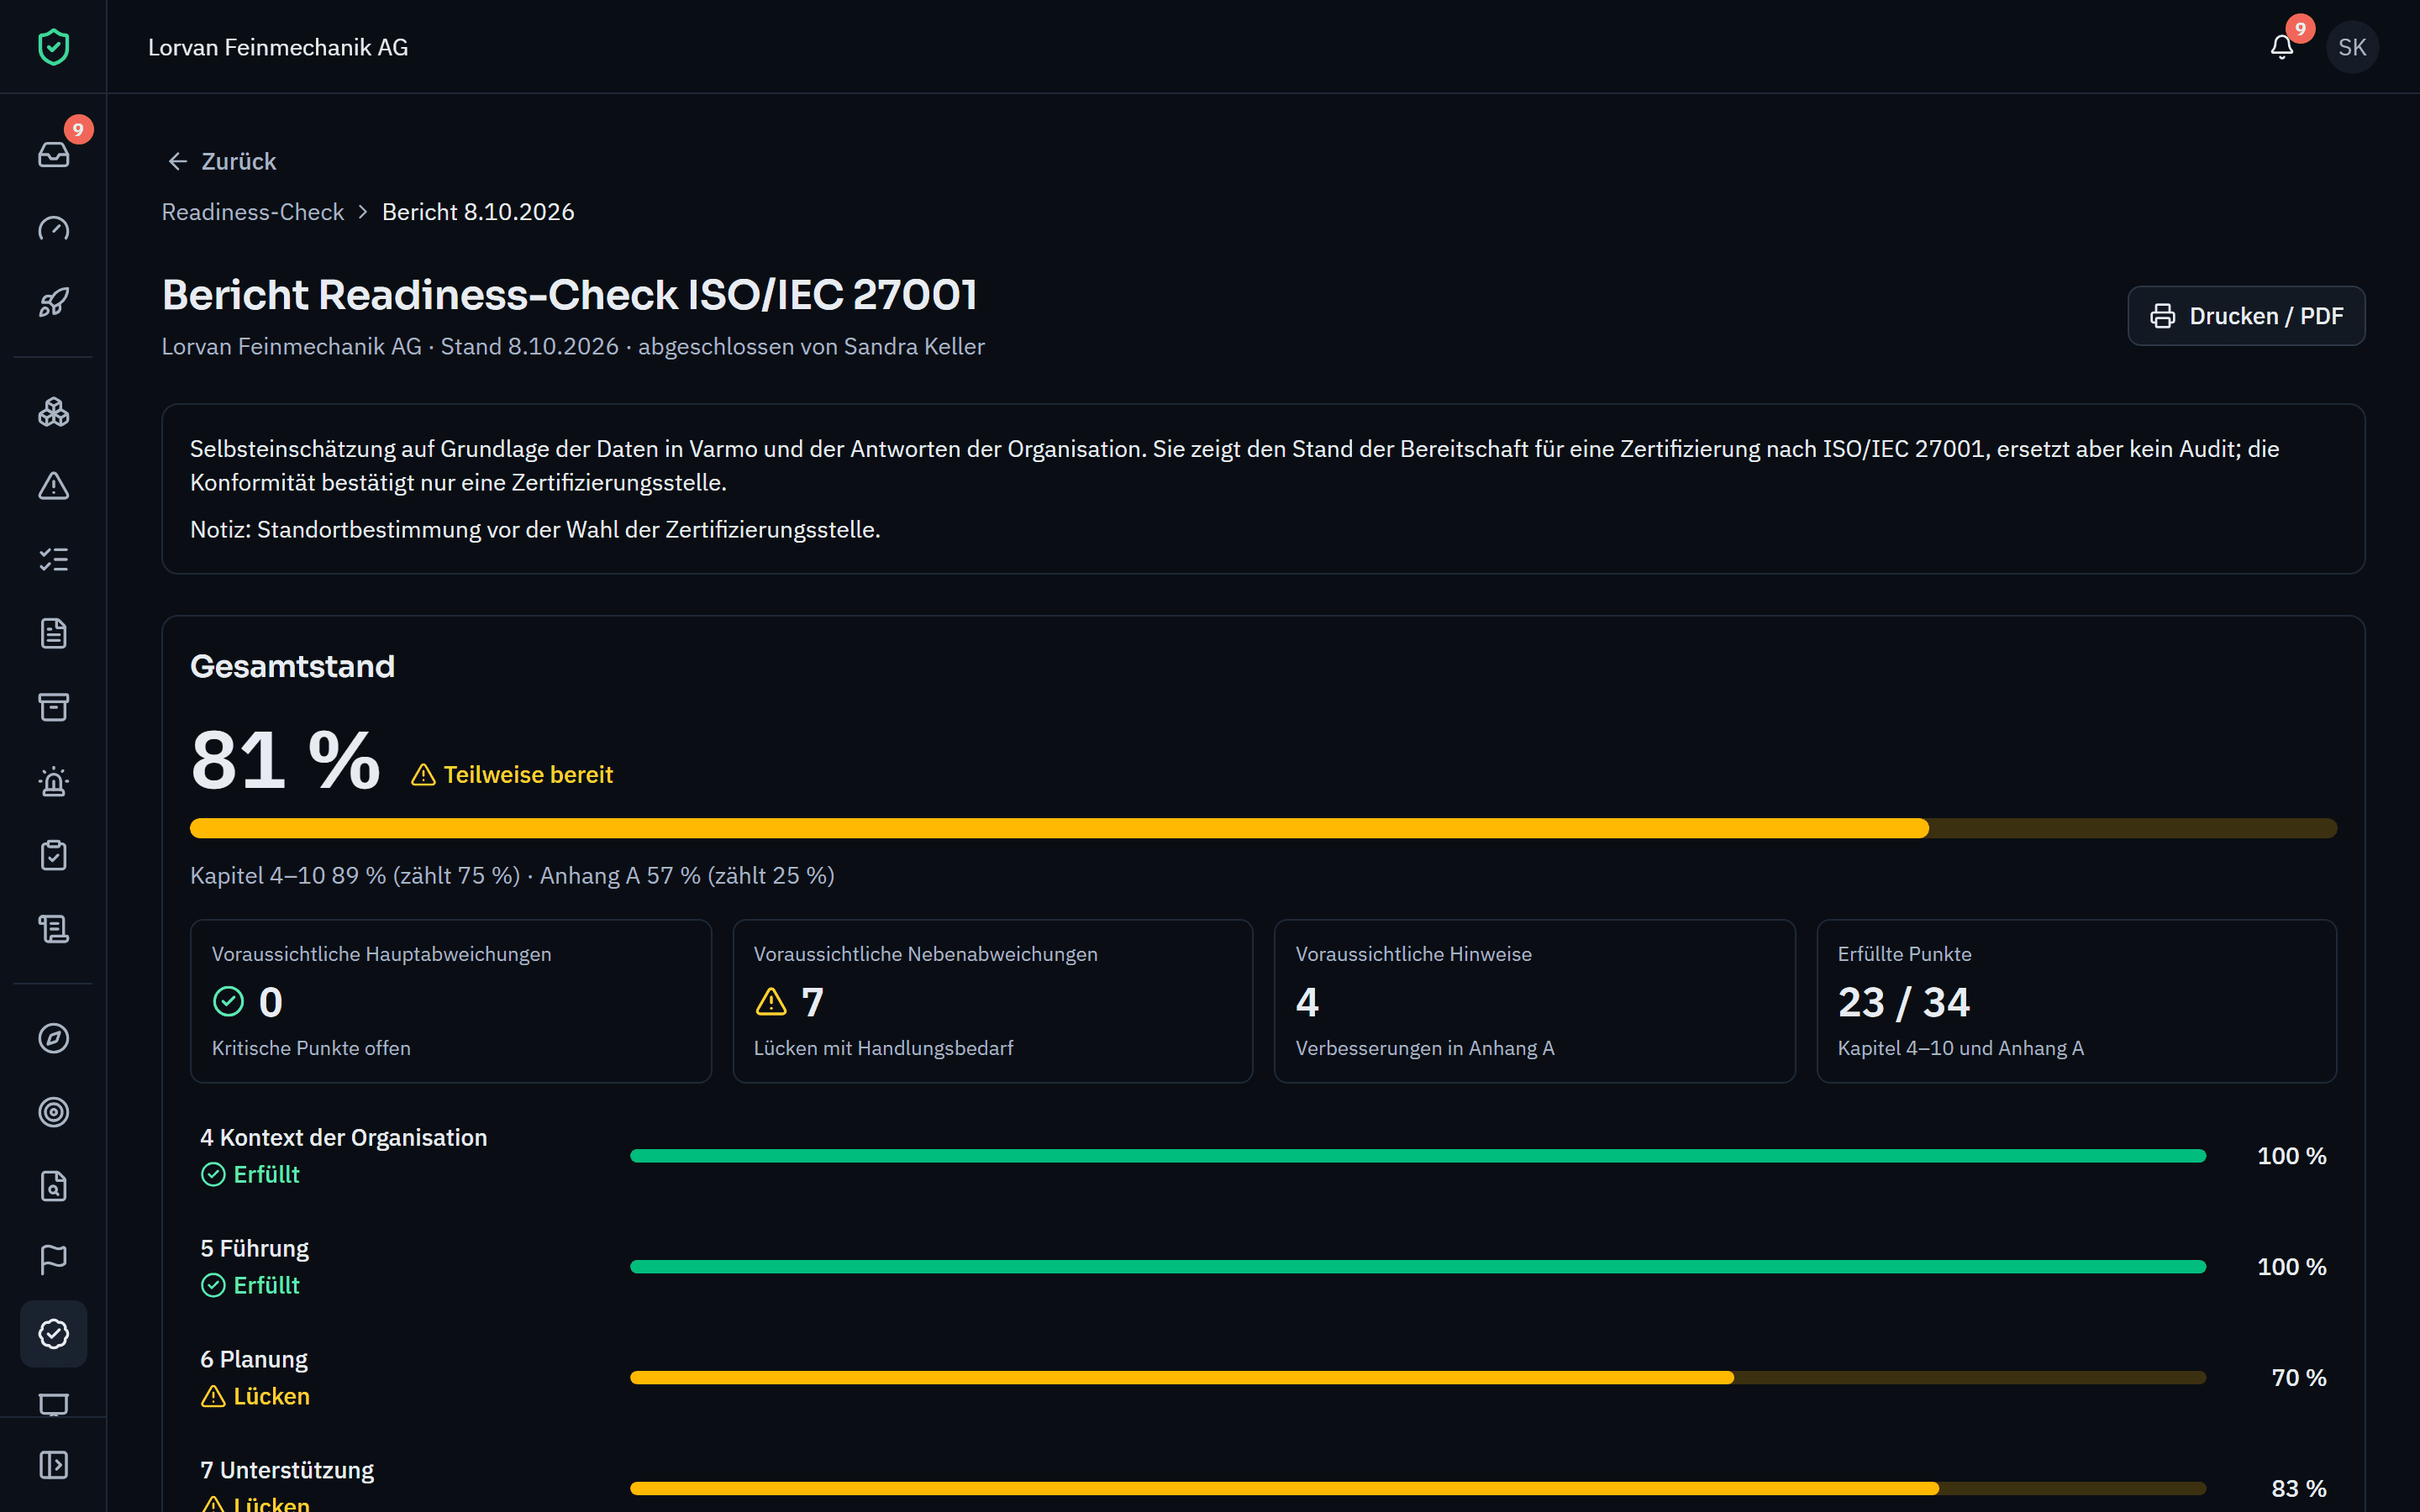
Task: Click the Lücken status under 6 Planung
Action: [x=256, y=1396]
